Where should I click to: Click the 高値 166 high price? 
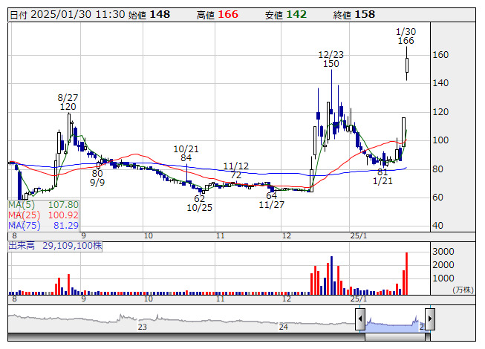click(218, 15)
